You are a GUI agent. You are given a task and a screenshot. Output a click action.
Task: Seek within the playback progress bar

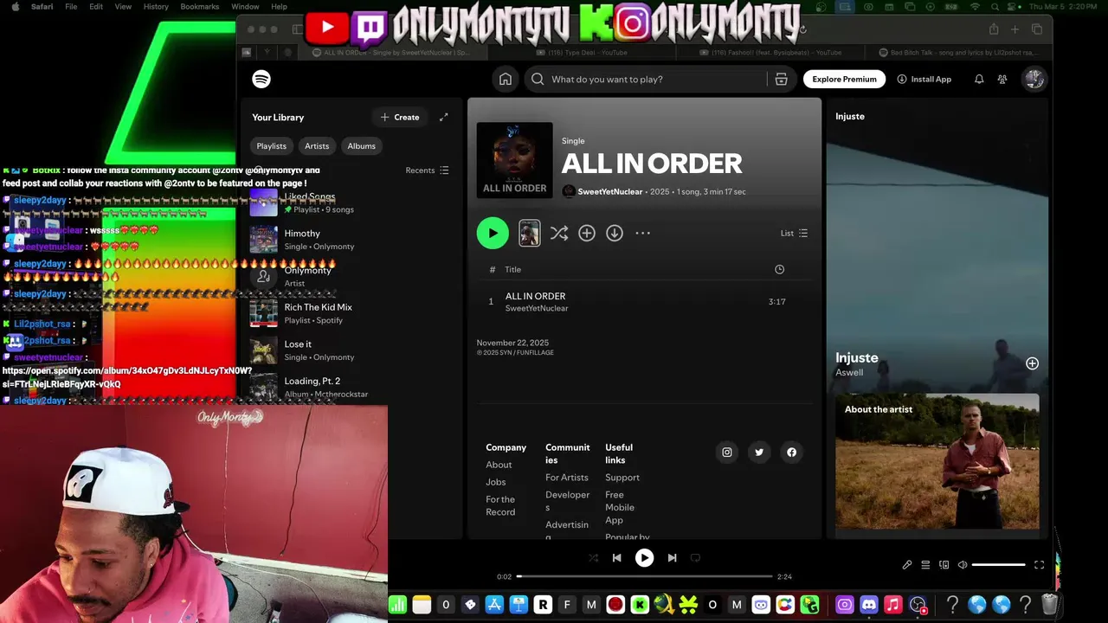pos(645,576)
